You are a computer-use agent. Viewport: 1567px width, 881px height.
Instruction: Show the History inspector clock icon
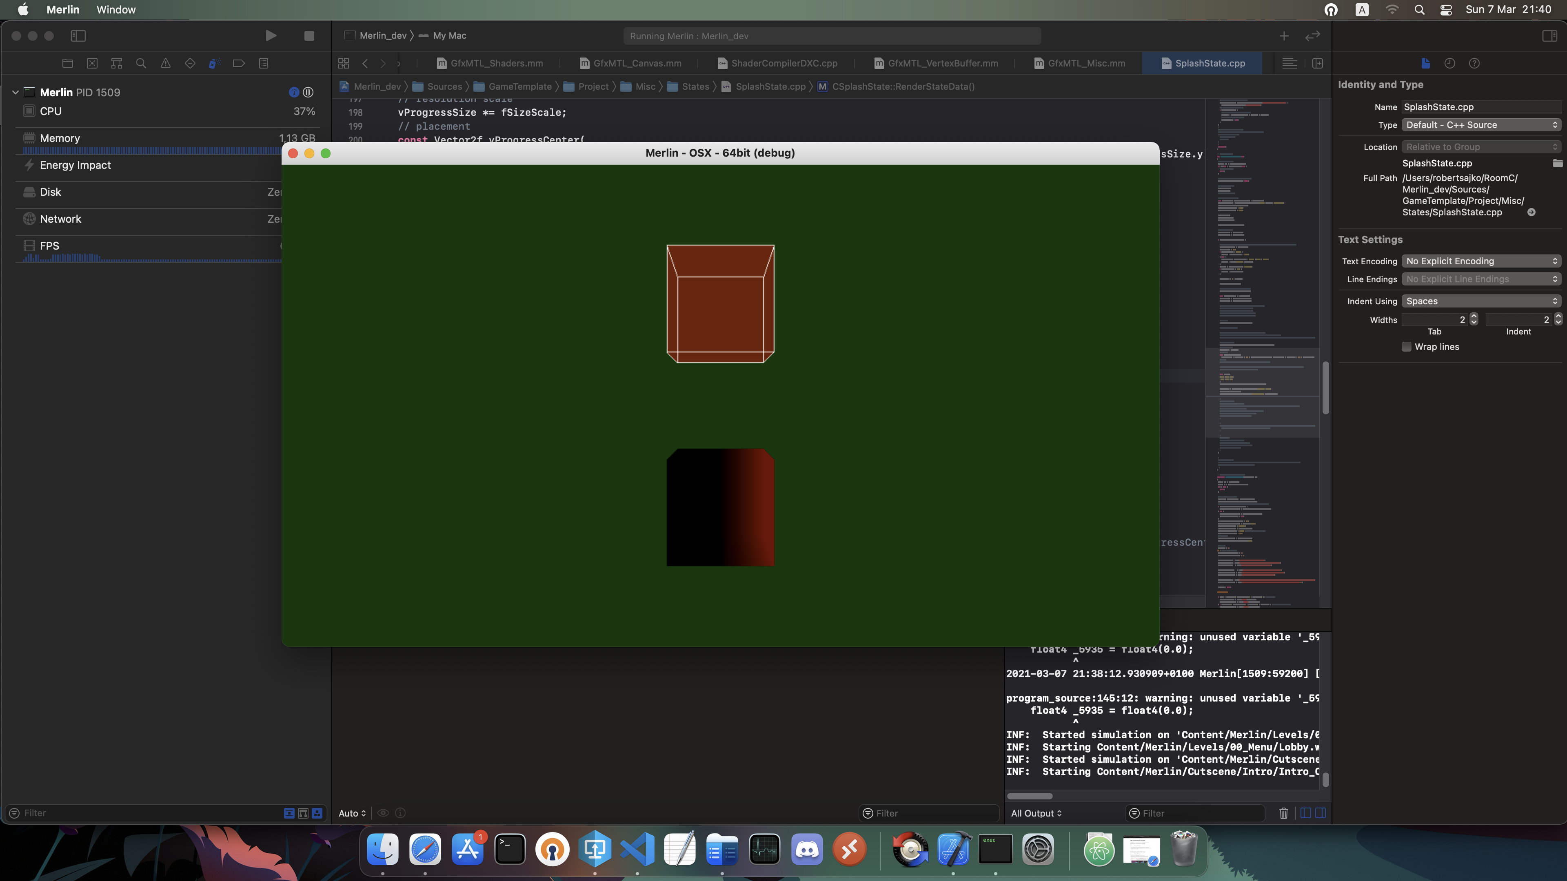pyautogui.click(x=1449, y=63)
